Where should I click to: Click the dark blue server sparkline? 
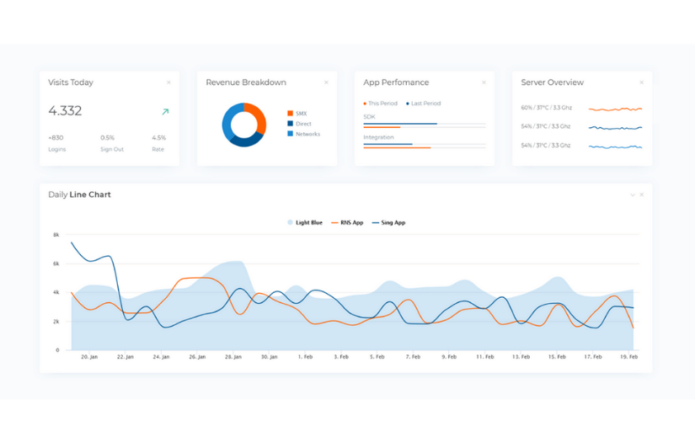click(x=615, y=128)
